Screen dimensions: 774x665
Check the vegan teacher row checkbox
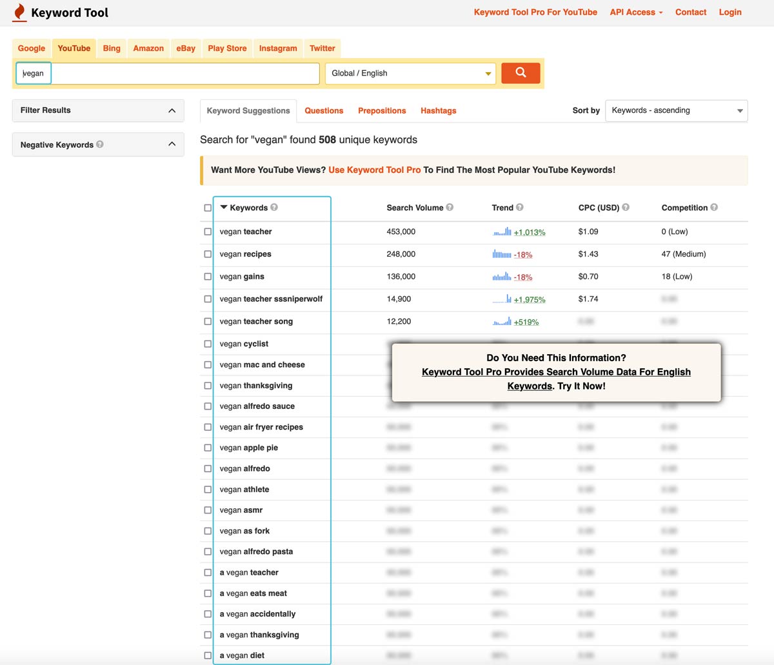(x=208, y=232)
